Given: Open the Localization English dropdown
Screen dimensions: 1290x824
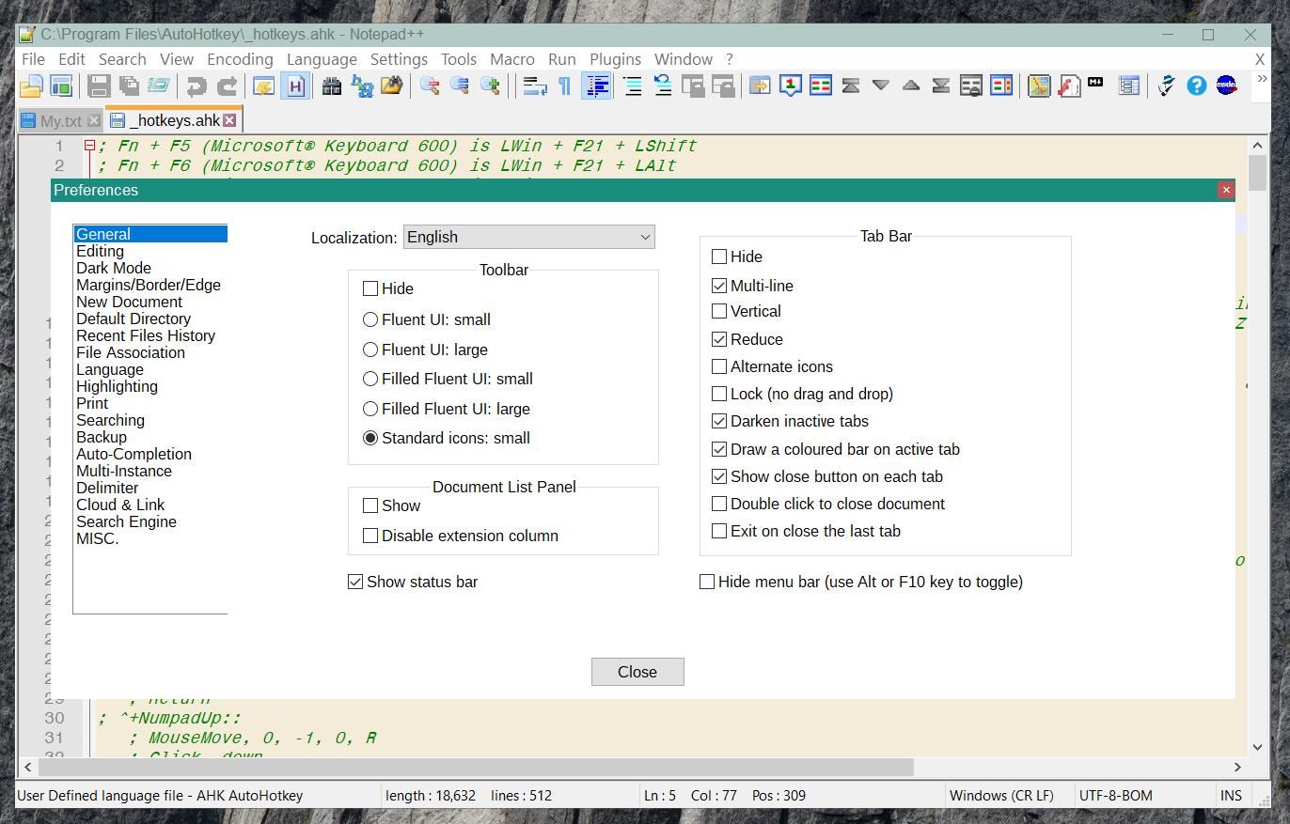Looking at the screenshot, I should coord(528,237).
